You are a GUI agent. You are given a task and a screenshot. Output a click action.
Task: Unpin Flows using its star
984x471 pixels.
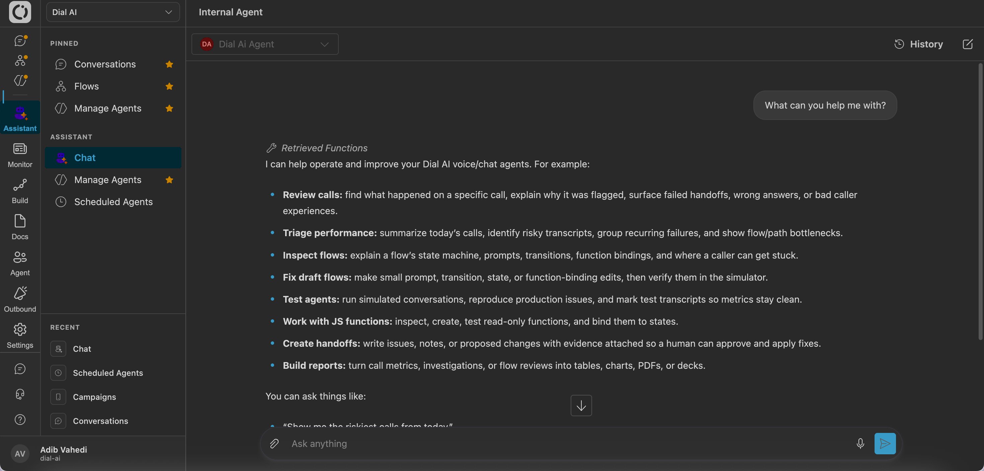(169, 86)
